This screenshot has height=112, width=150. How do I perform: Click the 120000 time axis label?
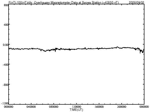pos(77,107)
